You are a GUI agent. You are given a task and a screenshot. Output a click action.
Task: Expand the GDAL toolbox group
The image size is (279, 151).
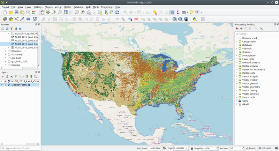click(x=236, y=101)
